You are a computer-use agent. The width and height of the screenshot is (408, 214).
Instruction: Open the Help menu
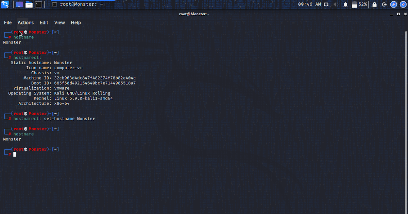75,22
